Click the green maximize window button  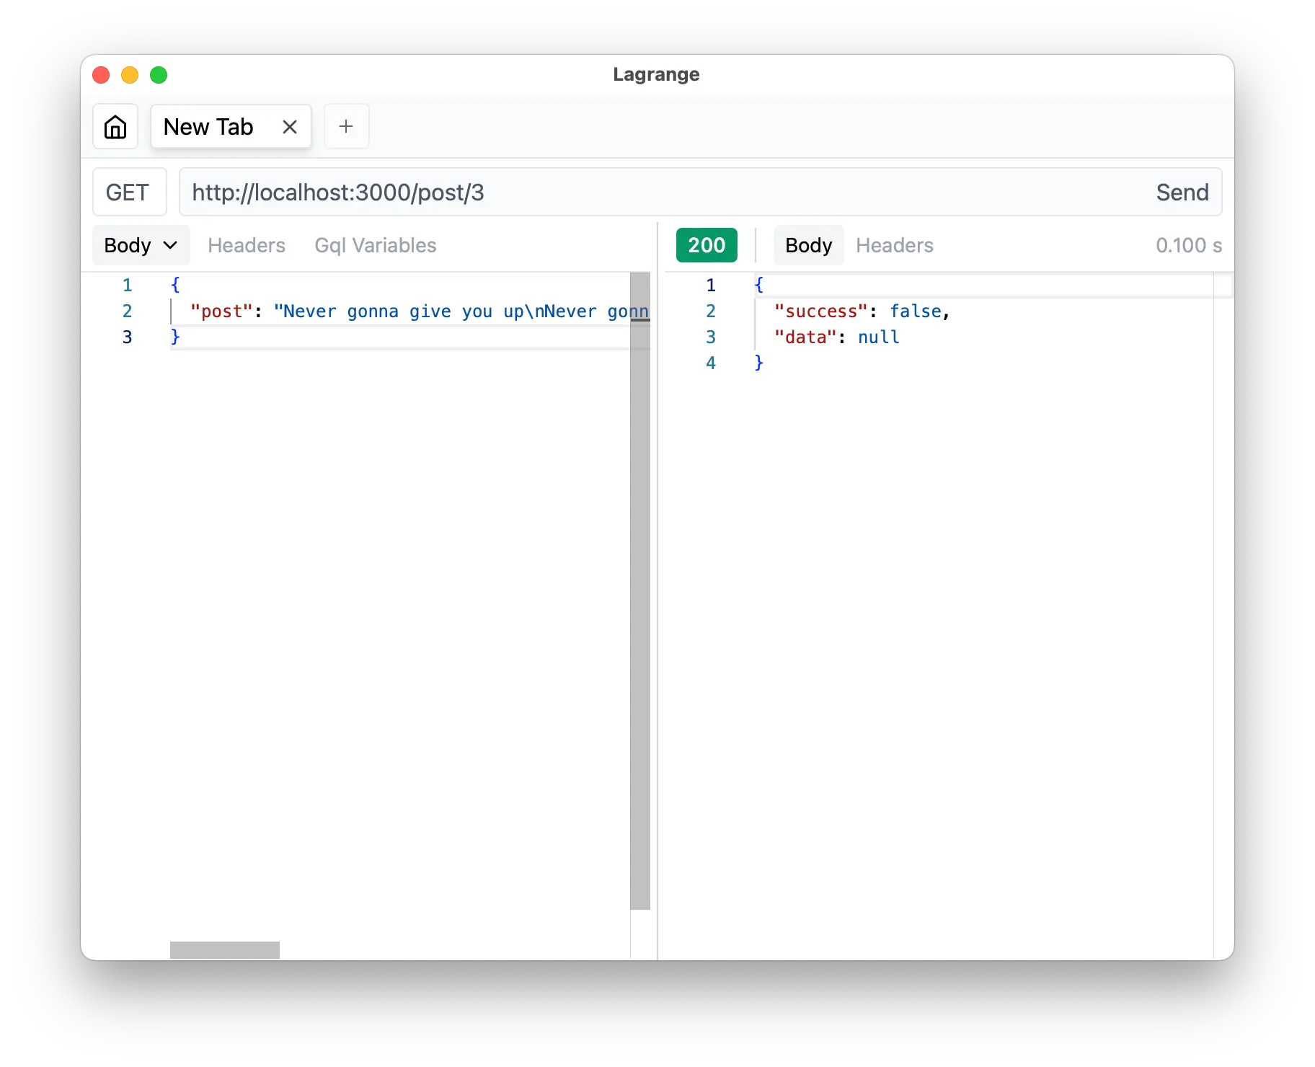point(159,75)
